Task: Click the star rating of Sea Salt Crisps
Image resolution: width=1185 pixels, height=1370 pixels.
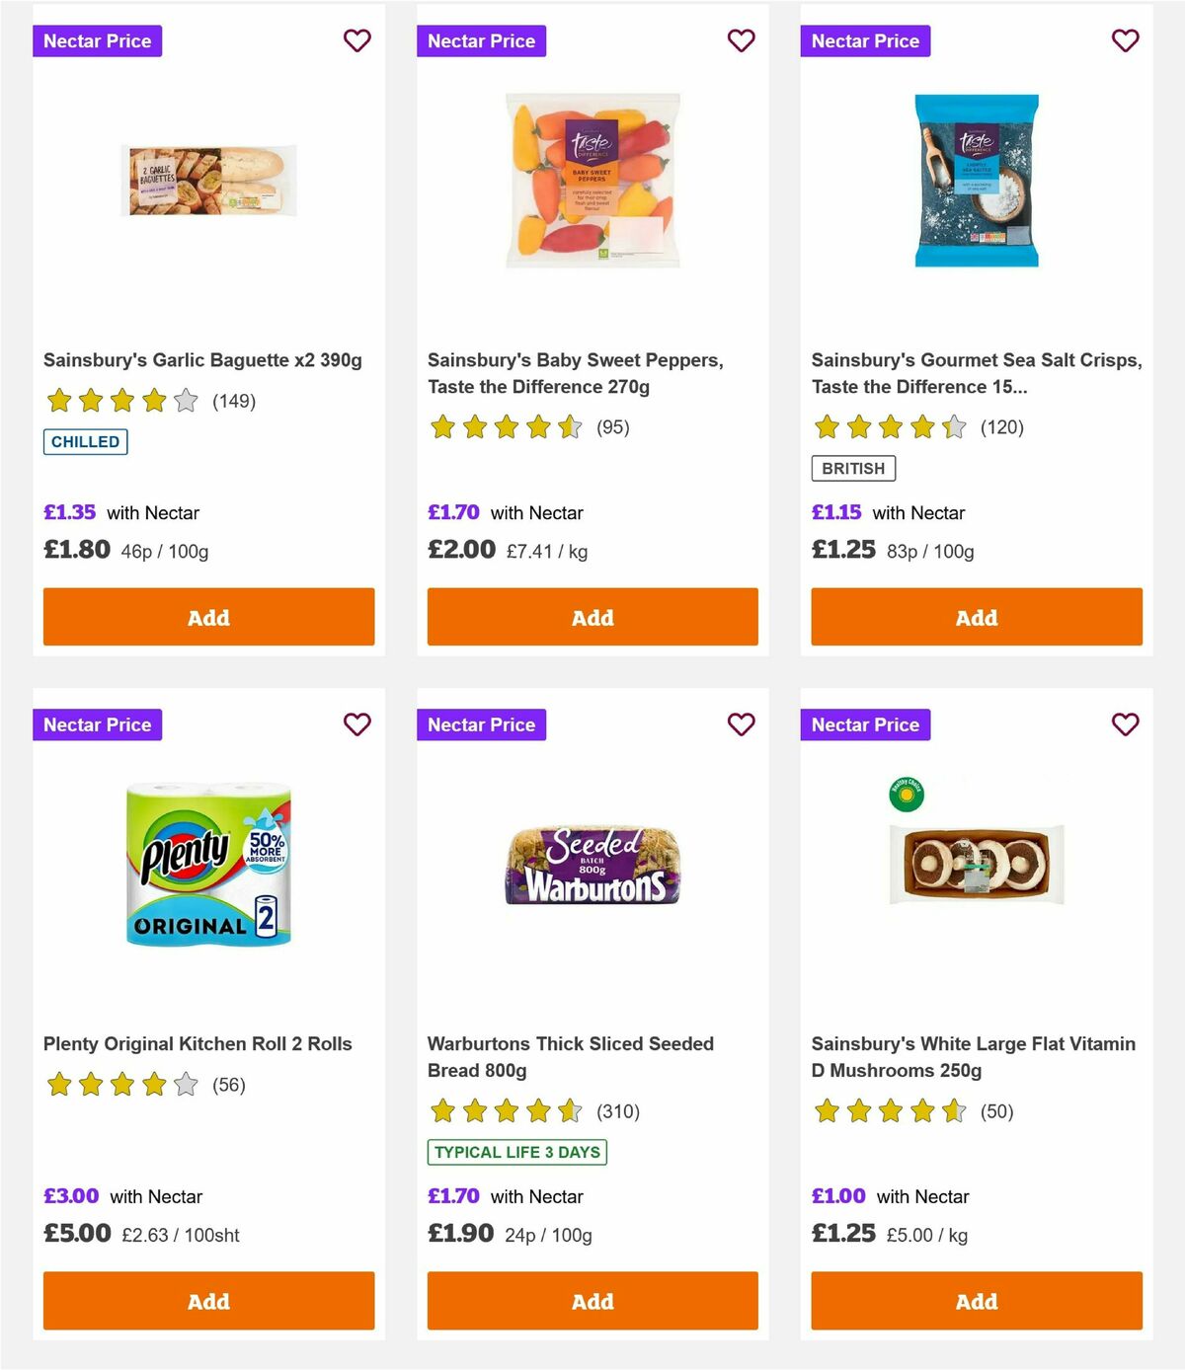Action: tap(887, 427)
